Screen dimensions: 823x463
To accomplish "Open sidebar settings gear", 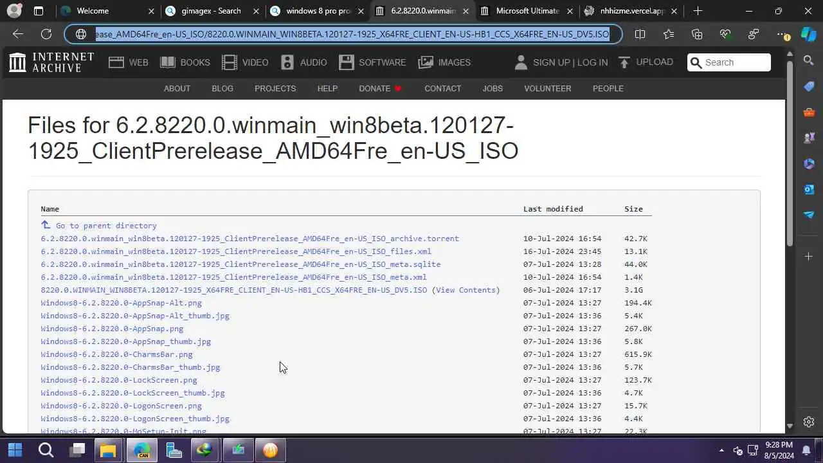I will point(809,422).
